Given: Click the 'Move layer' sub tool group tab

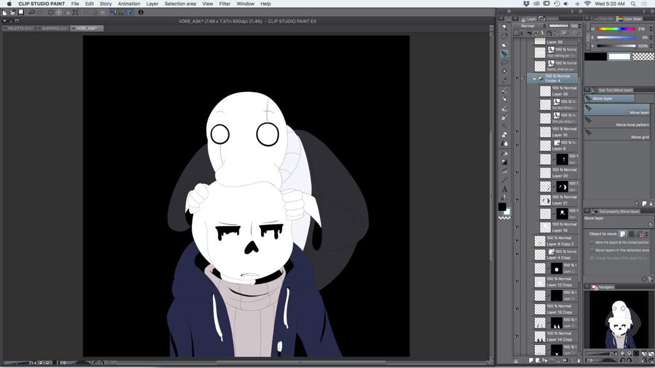Looking at the screenshot, I should 610,98.
